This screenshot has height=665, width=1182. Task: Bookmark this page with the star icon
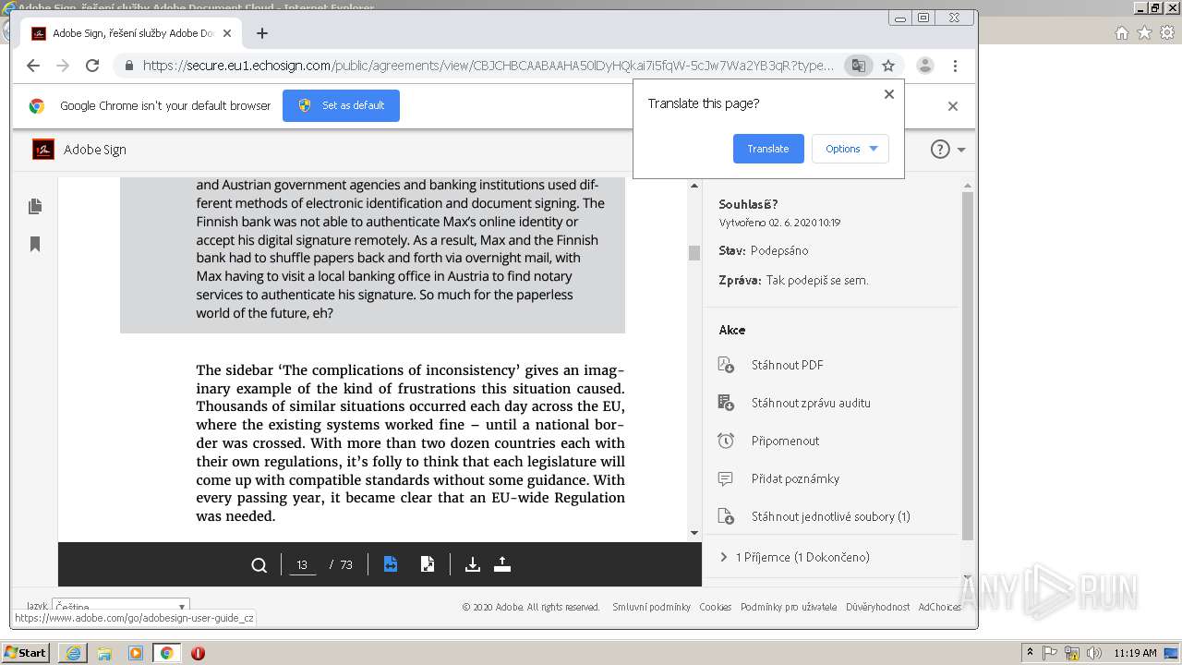click(888, 66)
